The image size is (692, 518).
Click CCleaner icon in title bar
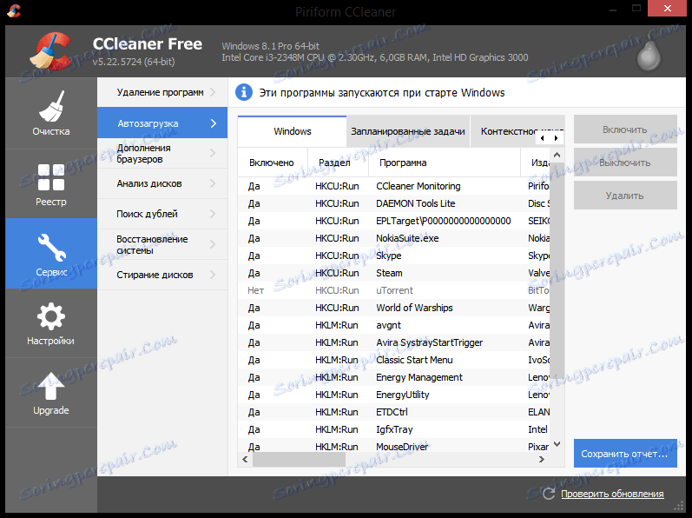pos(14,10)
